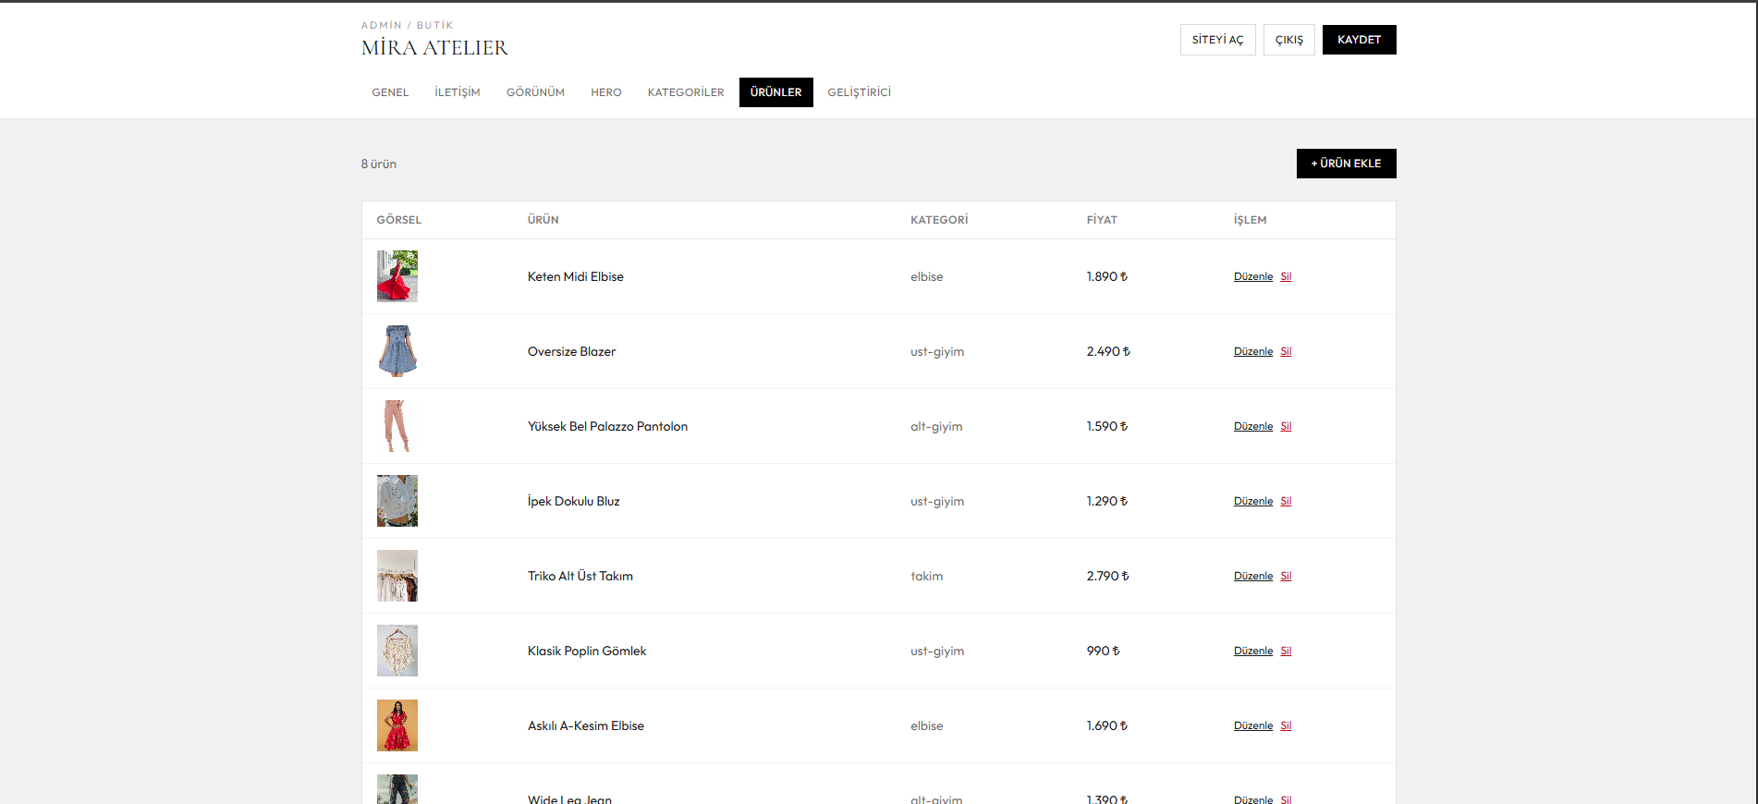The height and width of the screenshot is (804, 1758).
Task: Open the KATEGORİLER tab
Action: click(x=686, y=92)
